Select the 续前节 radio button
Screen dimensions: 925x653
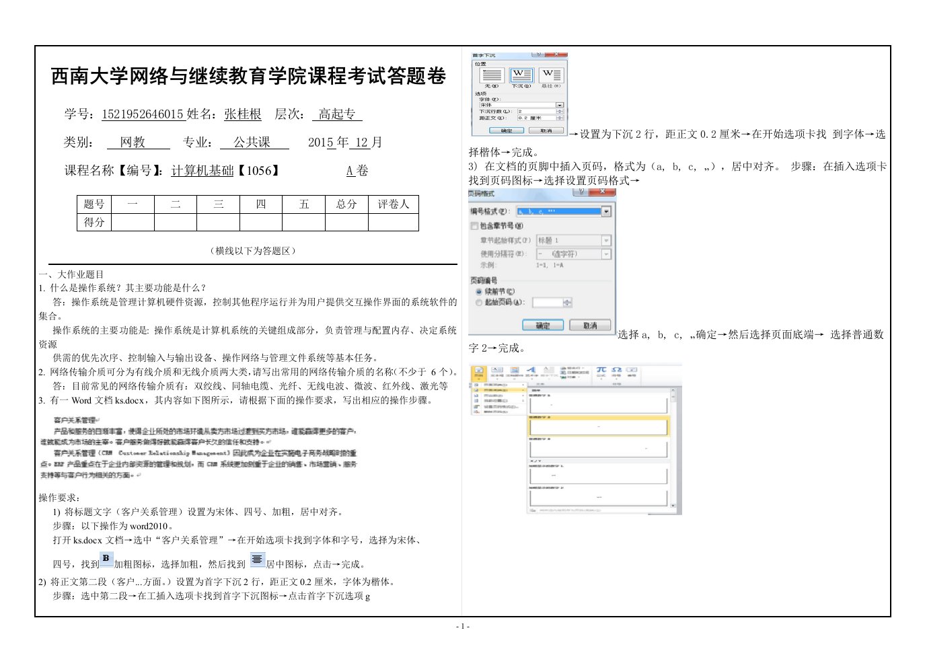tap(479, 291)
